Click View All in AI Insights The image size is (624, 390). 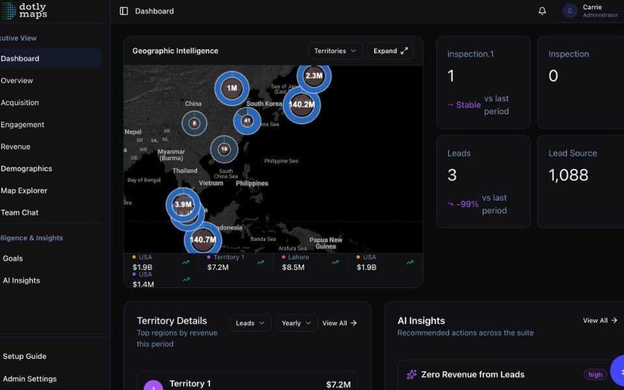(x=600, y=320)
